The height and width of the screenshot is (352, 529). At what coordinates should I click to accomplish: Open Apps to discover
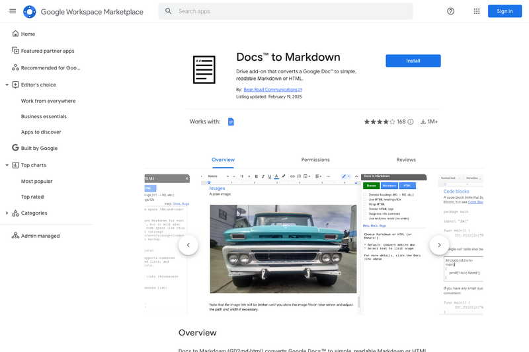[41, 131]
